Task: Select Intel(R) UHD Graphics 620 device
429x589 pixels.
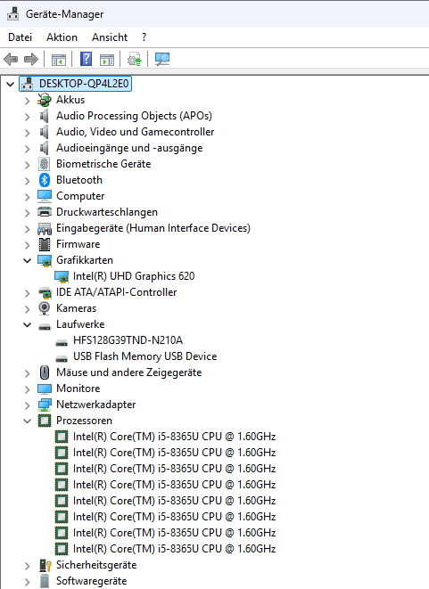Action: point(134,276)
